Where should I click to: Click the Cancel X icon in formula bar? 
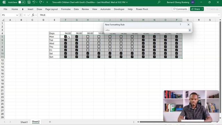point(25,15)
